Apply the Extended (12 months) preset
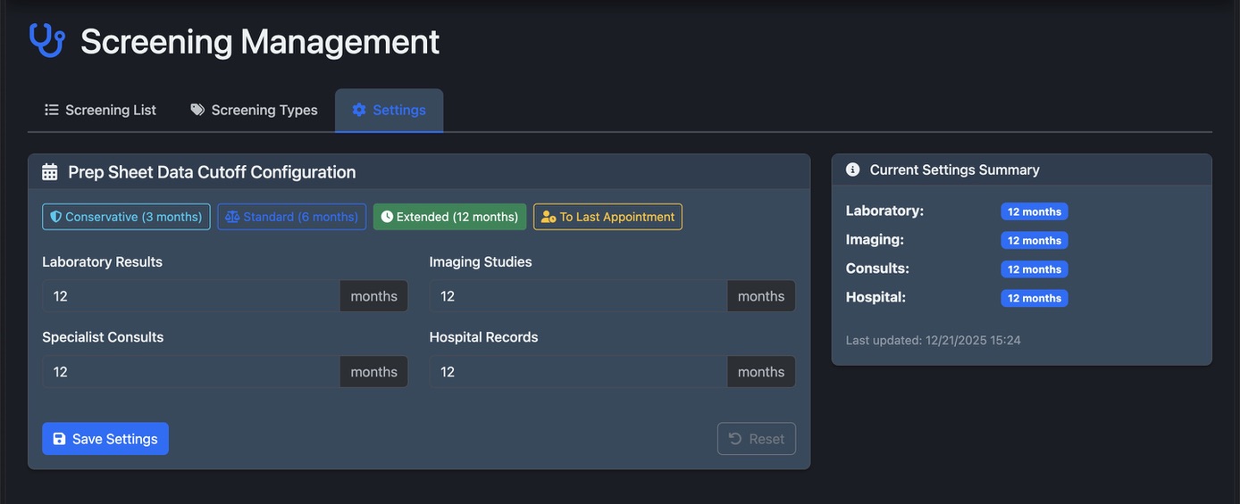This screenshot has height=504, width=1240. 449,217
